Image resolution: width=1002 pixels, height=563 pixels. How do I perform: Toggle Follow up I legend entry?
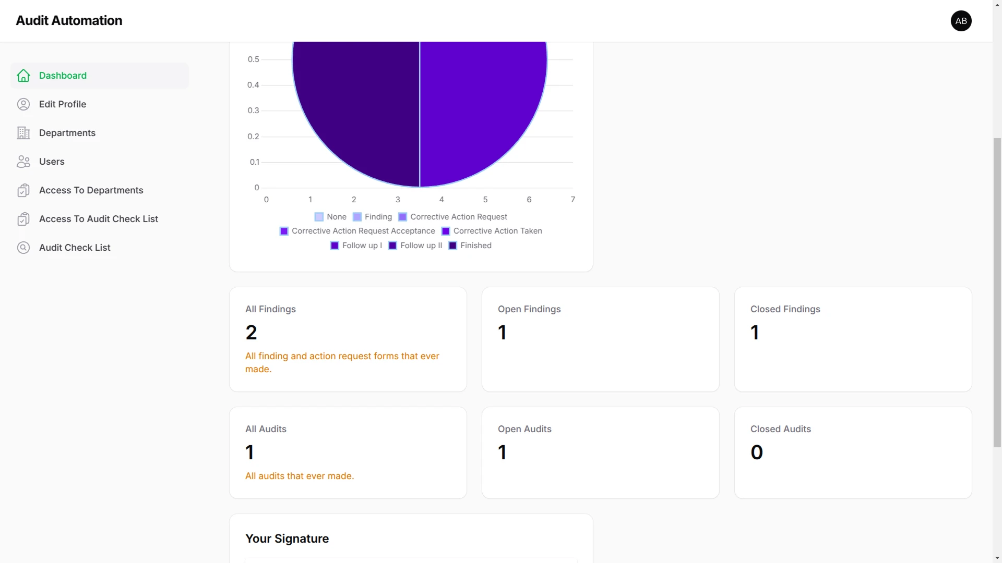click(356, 246)
